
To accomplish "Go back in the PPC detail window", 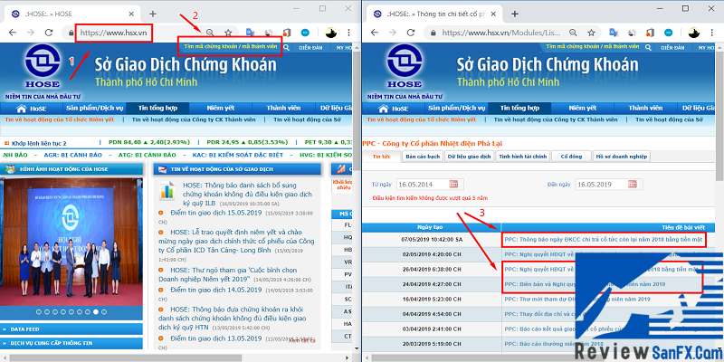I will click(x=375, y=33).
